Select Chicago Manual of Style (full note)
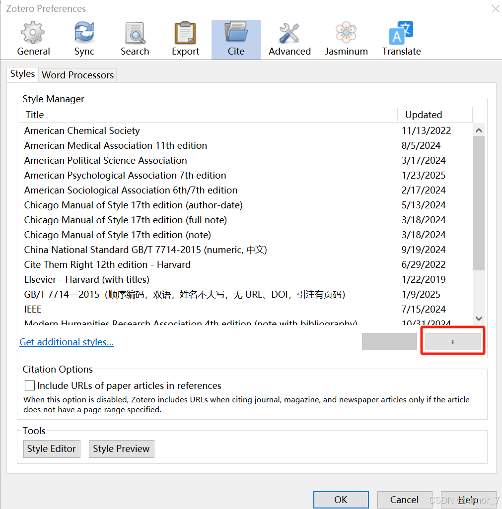The height and width of the screenshot is (509, 502). (246, 220)
